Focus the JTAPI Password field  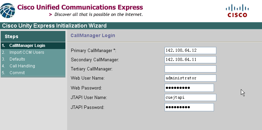[189, 107]
